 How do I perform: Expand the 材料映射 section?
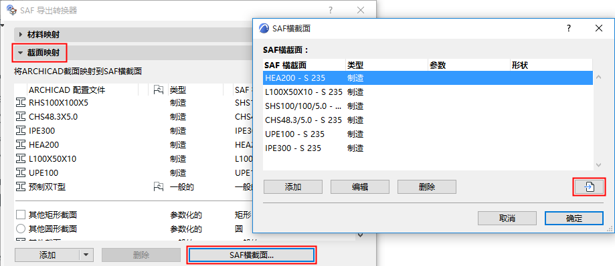21,35
